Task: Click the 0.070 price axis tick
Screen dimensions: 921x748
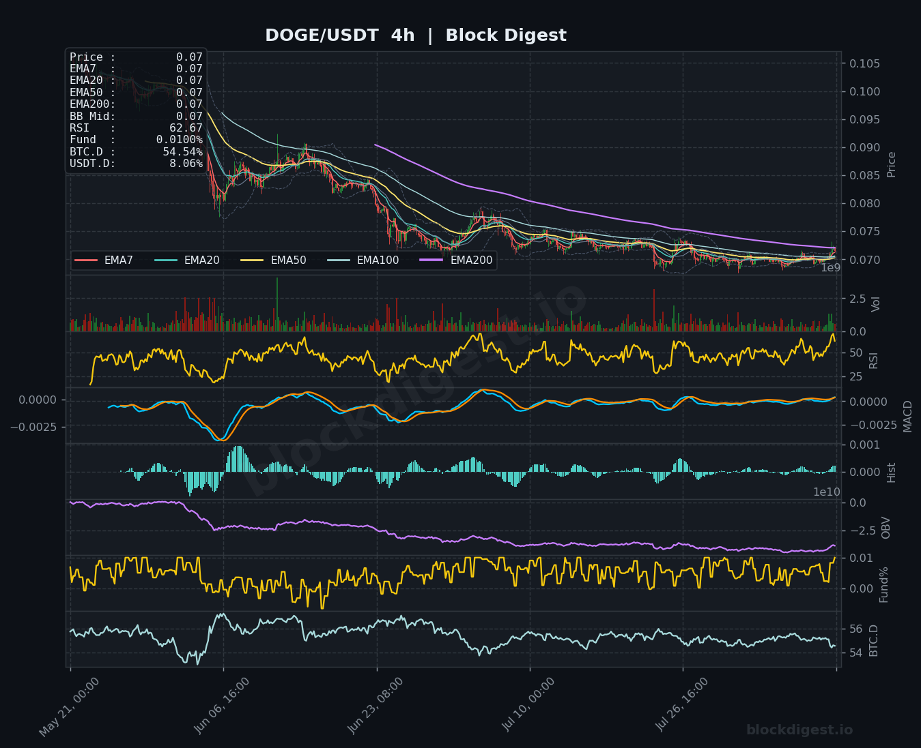Action: pyautogui.click(x=864, y=260)
